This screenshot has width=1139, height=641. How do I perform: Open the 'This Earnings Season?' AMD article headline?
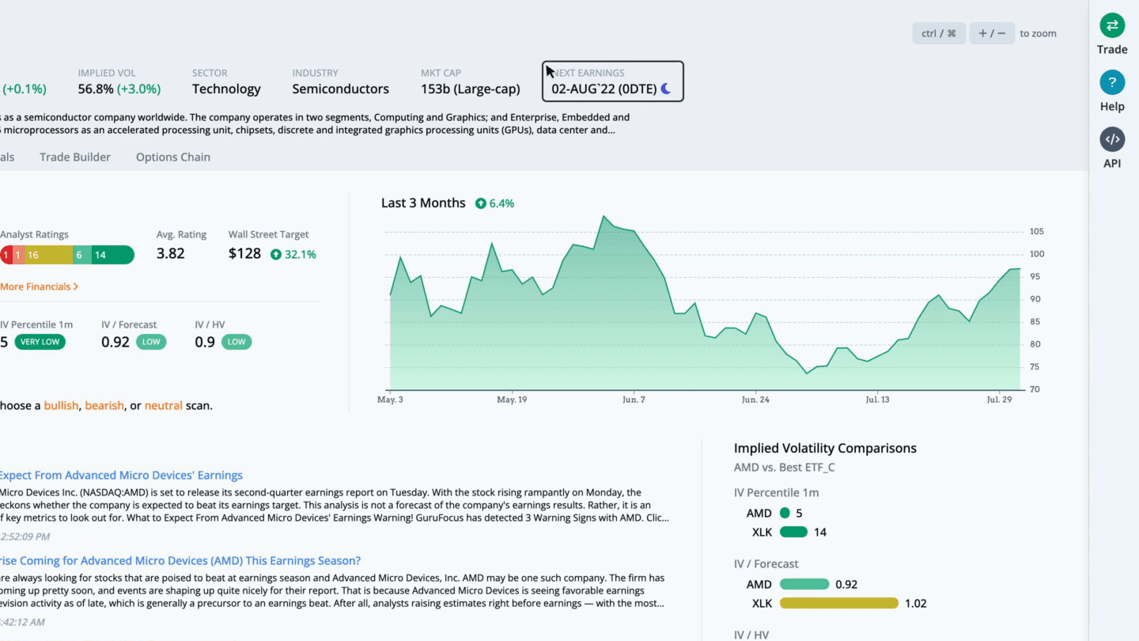click(x=180, y=561)
